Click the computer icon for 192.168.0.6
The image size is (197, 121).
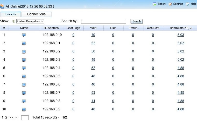[x=24, y=85]
